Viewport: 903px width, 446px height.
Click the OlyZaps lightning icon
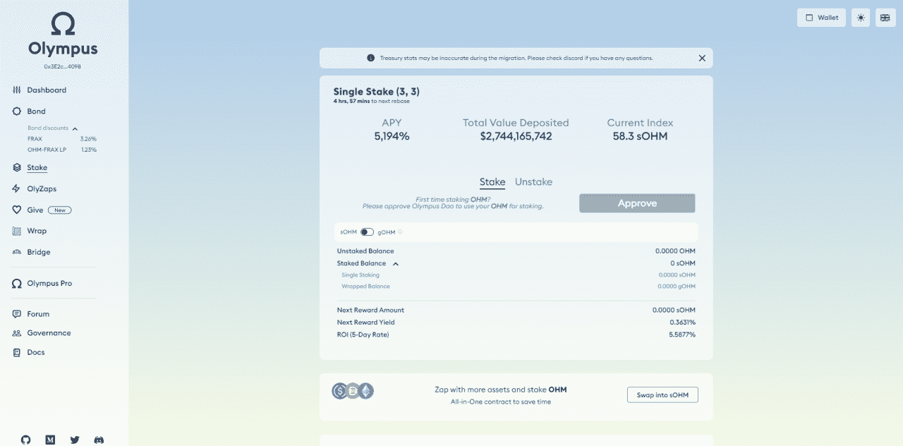pos(17,189)
